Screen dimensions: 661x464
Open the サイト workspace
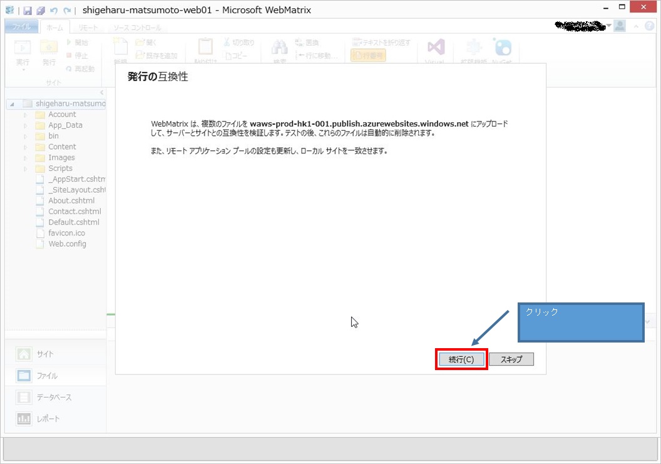55,354
